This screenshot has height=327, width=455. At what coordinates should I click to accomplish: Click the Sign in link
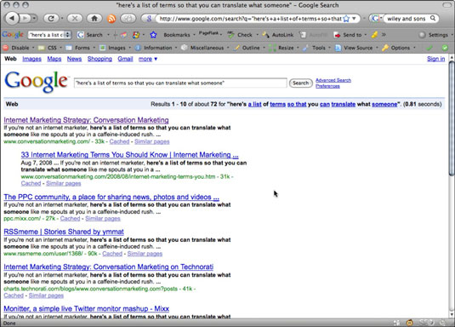[x=435, y=59]
